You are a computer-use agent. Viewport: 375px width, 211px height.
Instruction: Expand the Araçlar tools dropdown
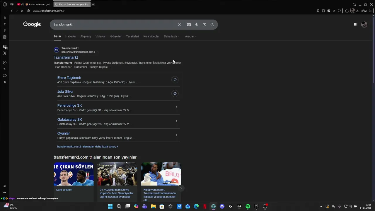click(x=191, y=36)
